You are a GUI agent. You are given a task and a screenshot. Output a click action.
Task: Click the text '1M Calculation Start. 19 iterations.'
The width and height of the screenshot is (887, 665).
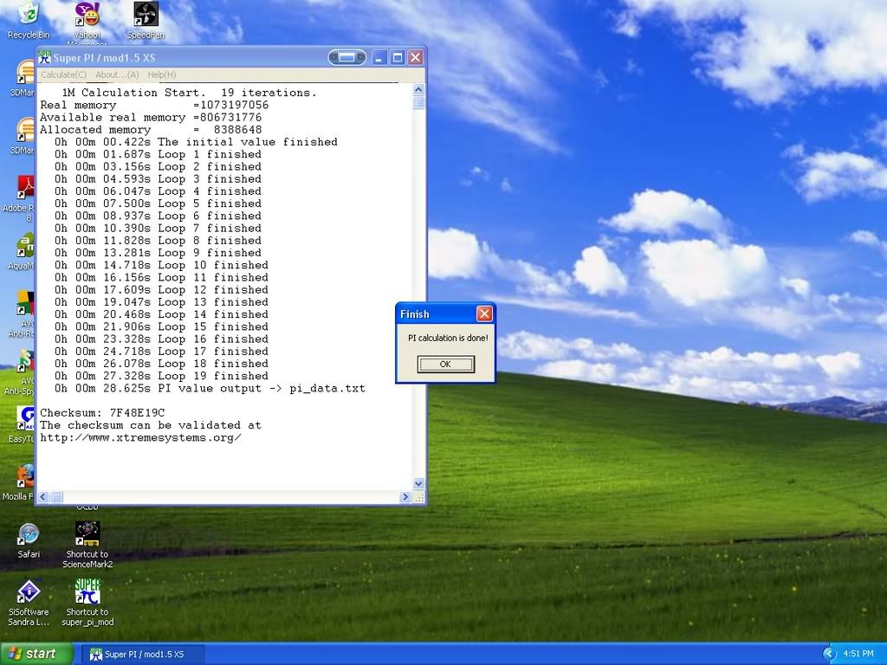coord(189,93)
